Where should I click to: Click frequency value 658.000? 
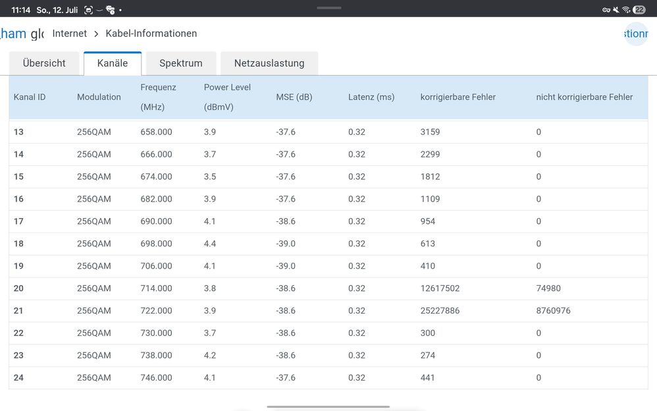click(x=156, y=132)
